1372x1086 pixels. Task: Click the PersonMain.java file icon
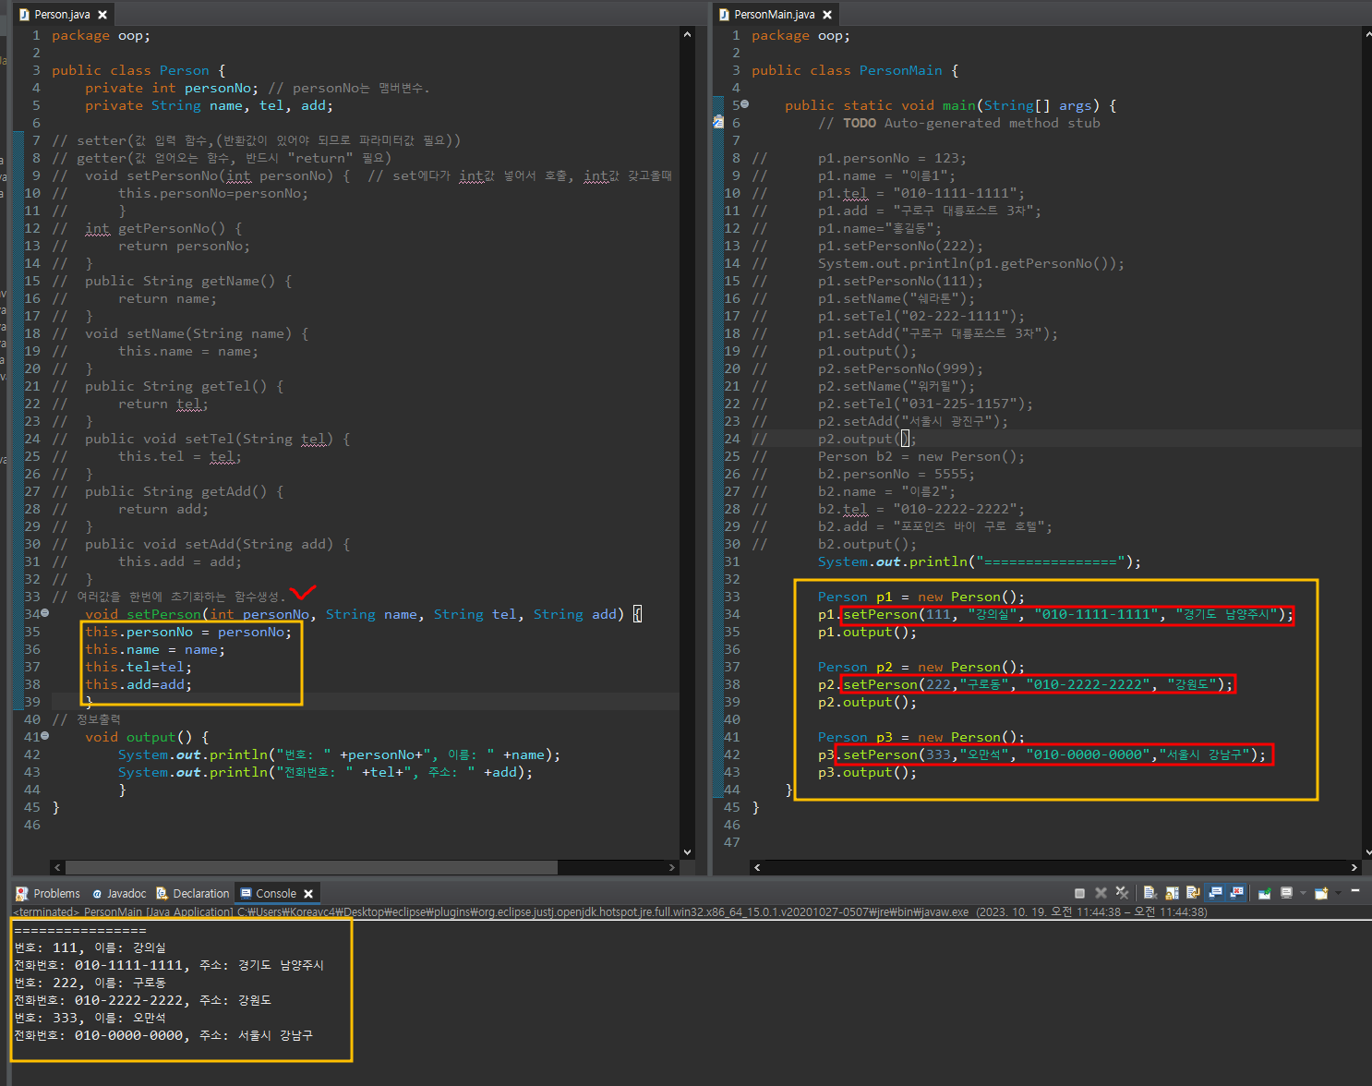(725, 14)
